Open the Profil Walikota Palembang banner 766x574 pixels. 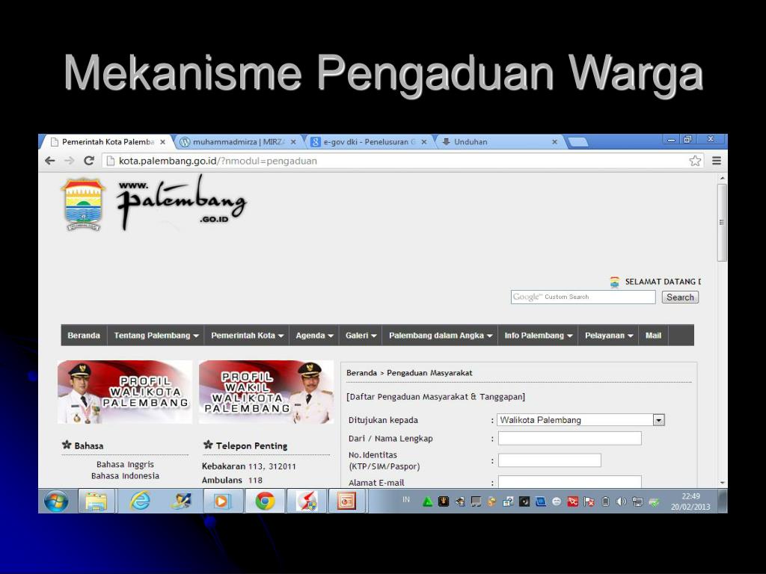click(x=125, y=392)
